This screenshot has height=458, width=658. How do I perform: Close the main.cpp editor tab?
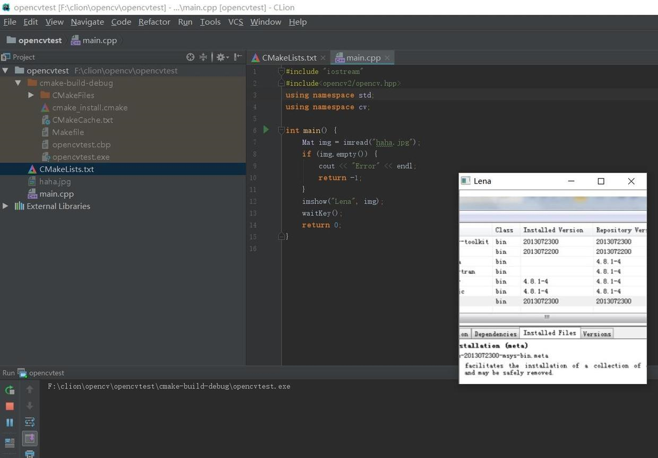387,58
